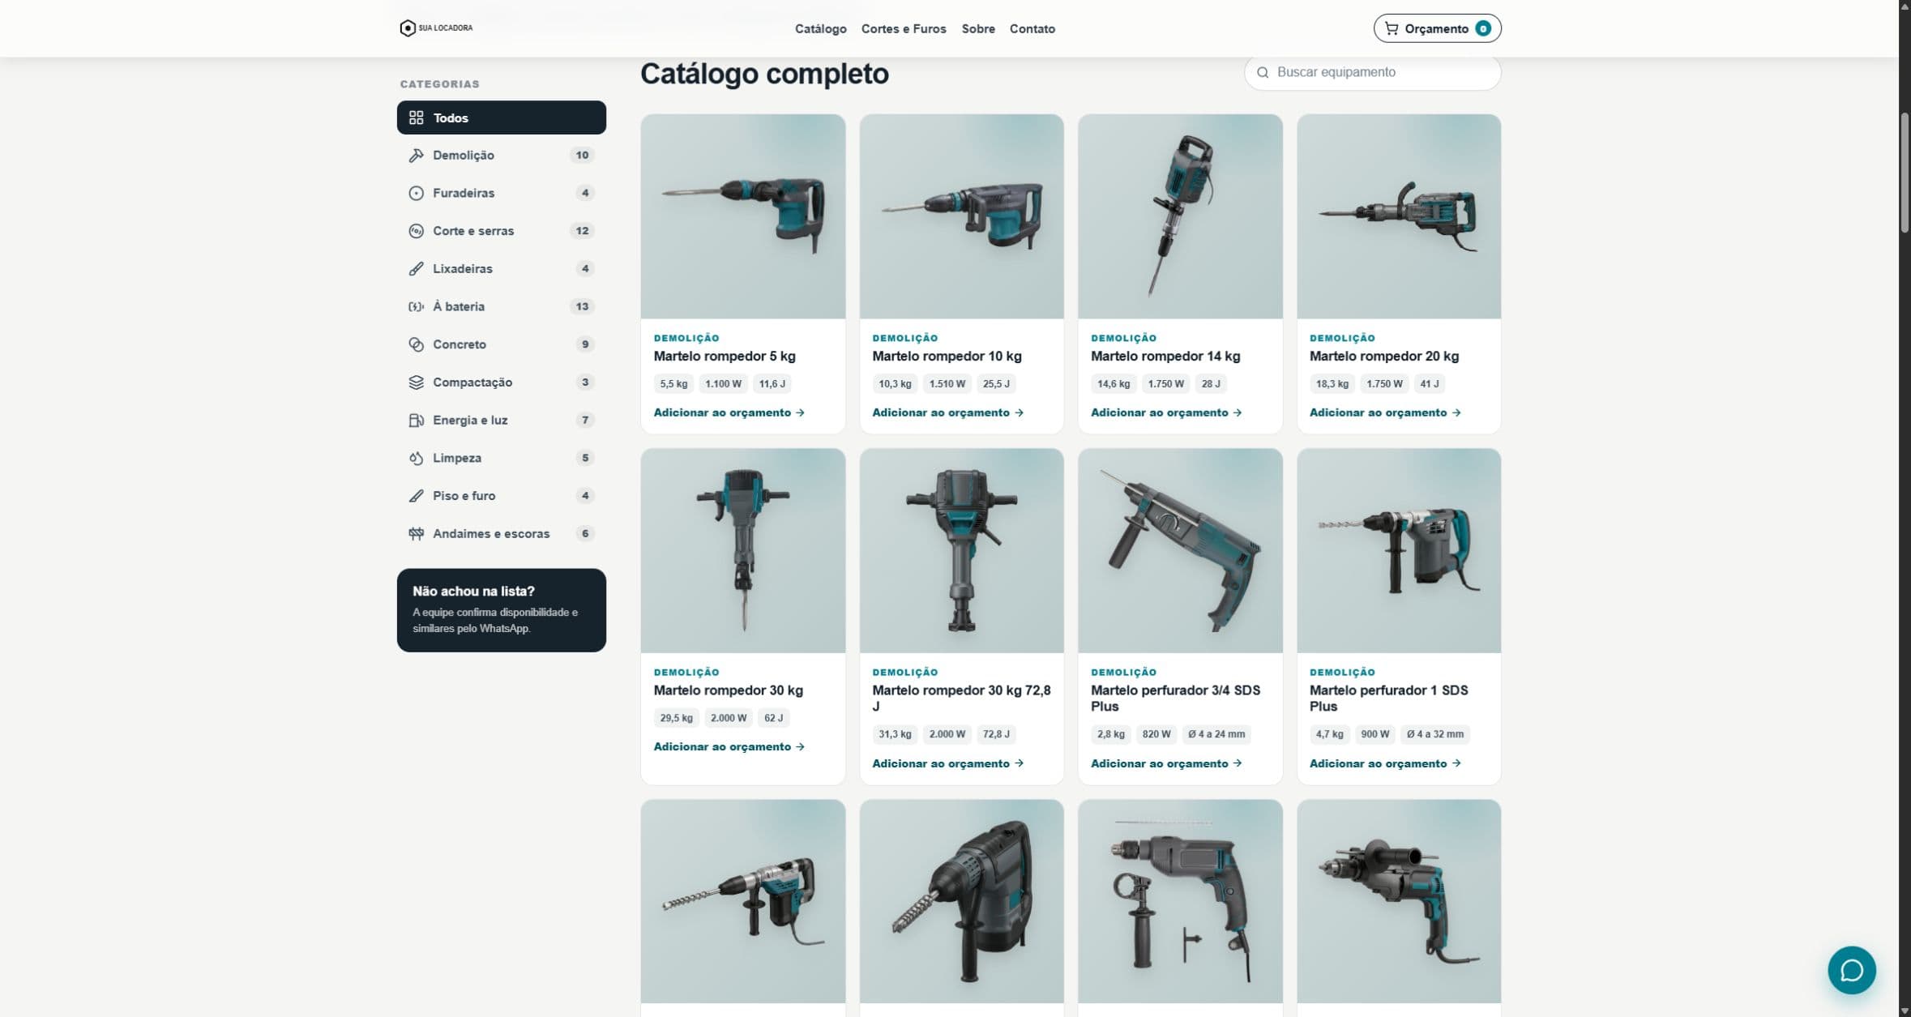
Task: Click the Ø 4 a 24 mm spec chip
Action: 1216,734
